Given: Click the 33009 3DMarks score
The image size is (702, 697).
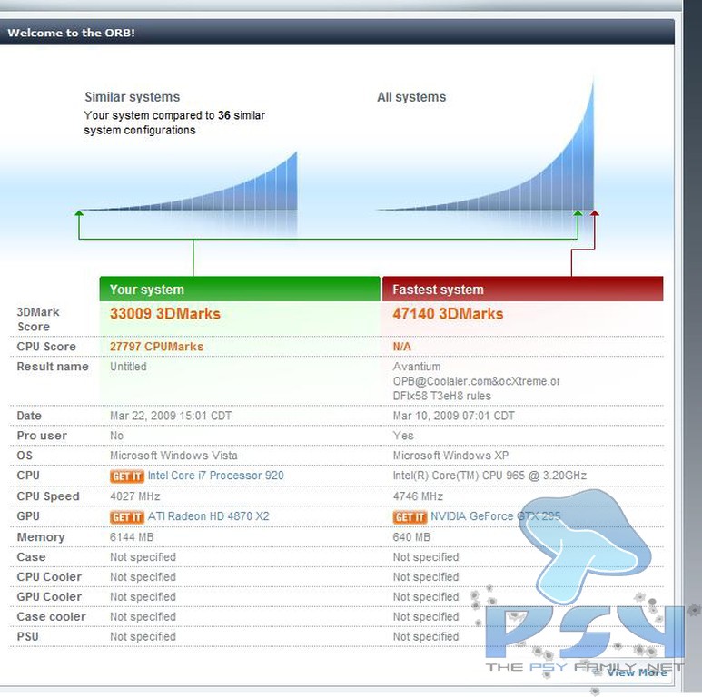Looking at the screenshot, I should 165,314.
